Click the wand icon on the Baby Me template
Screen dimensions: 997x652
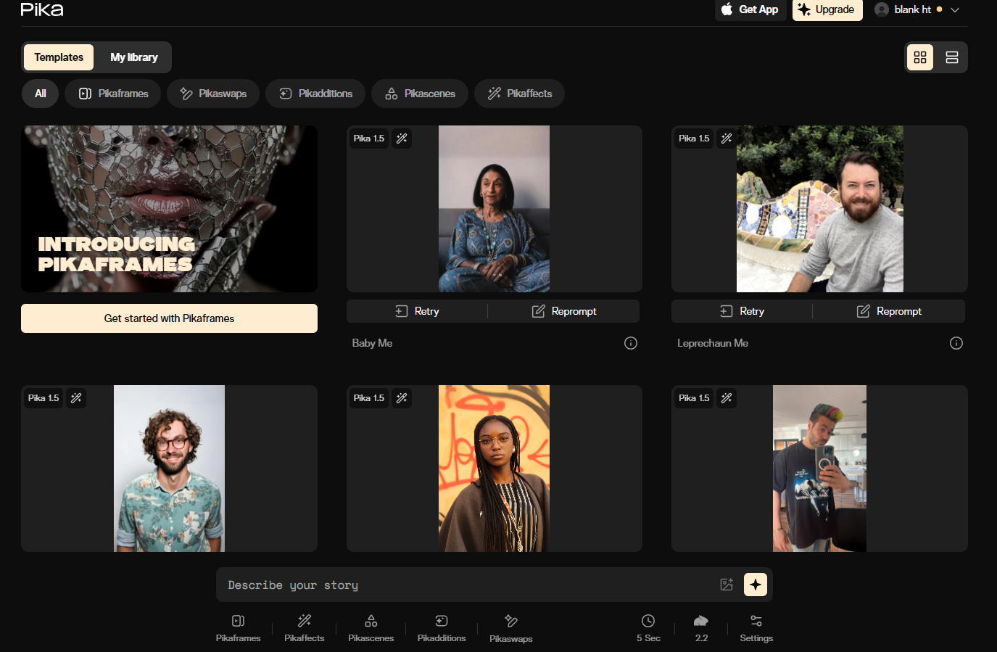click(401, 138)
